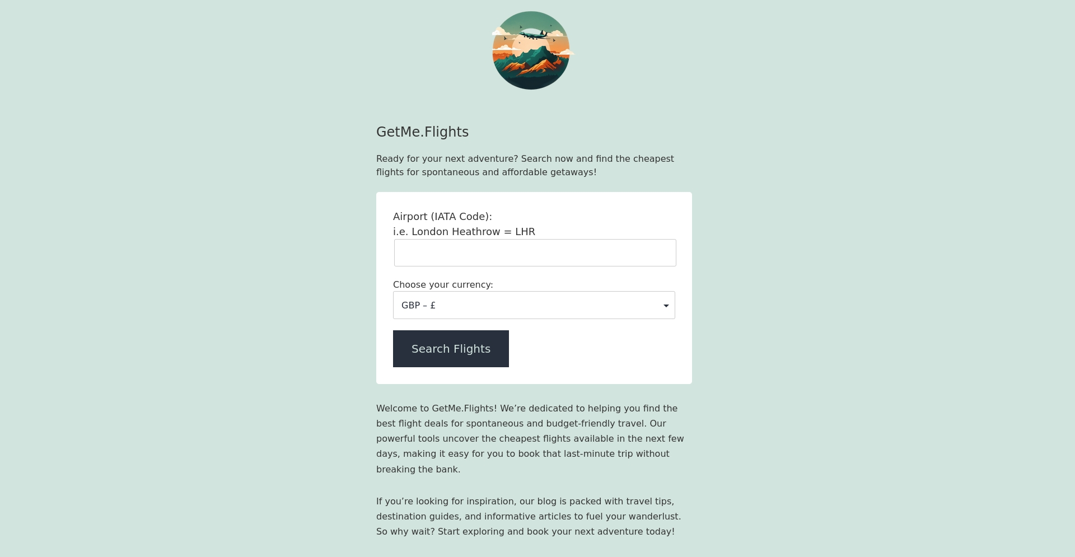Image resolution: width=1075 pixels, height=557 pixels.
Task: Click the GetMe.Flights circular mountain logo
Action: pos(531,50)
